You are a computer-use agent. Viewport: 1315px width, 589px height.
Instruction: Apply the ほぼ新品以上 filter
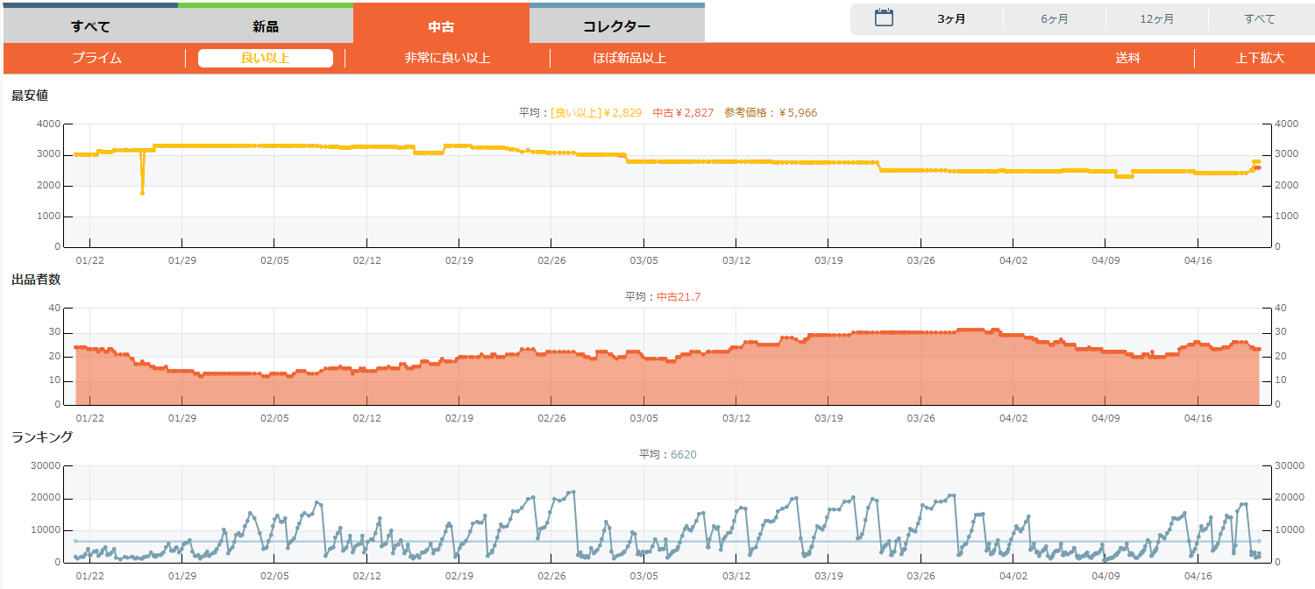click(629, 59)
